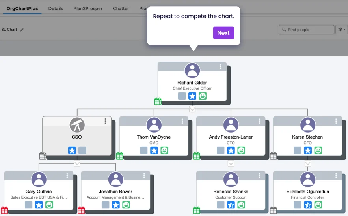Click the telescope avatar on CSO card
This screenshot has height=216, width=348.
pyautogui.click(x=77, y=125)
